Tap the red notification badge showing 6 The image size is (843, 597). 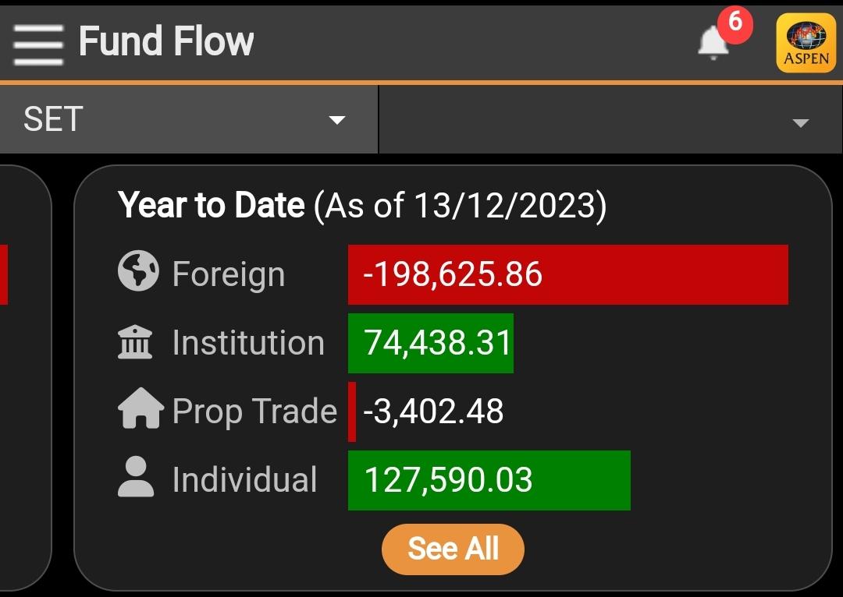[x=735, y=24]
